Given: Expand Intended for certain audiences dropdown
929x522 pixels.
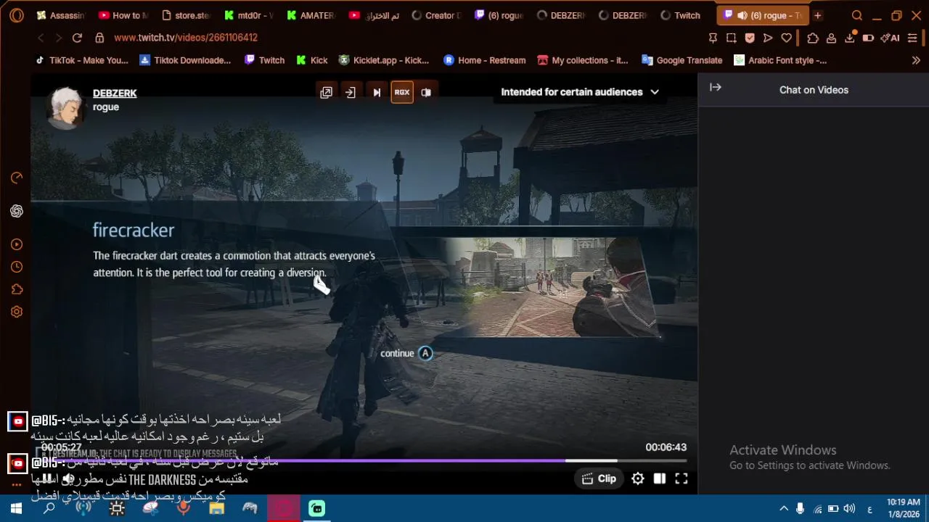Looking at the screenshot, I should (x=580, y=92).
